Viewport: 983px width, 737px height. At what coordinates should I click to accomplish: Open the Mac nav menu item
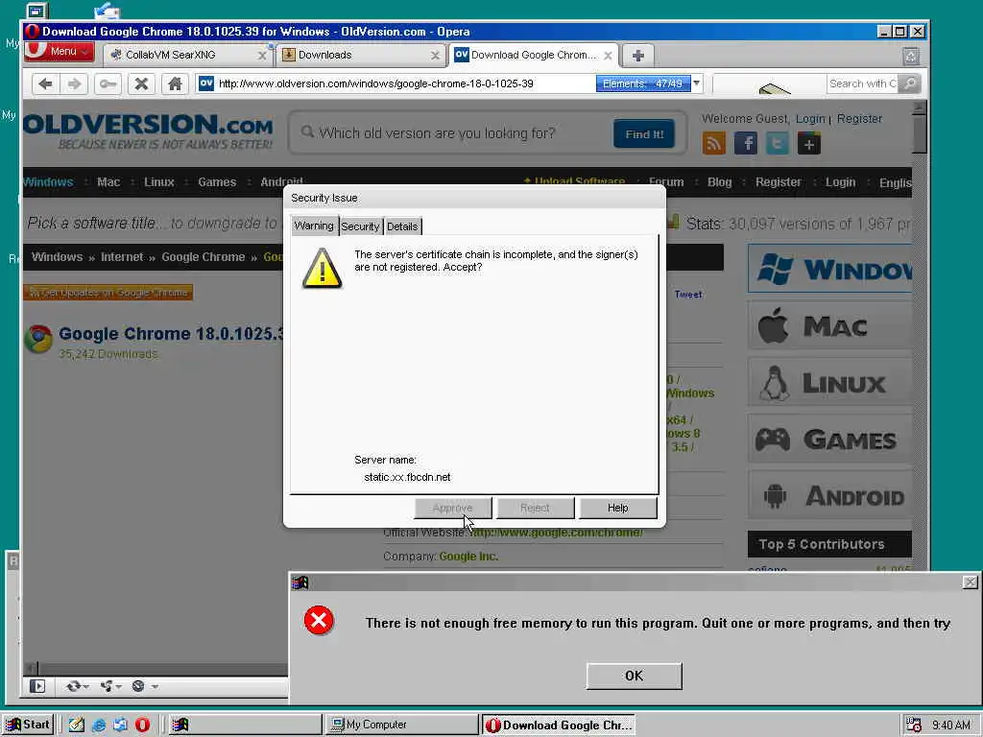point(108,181)
